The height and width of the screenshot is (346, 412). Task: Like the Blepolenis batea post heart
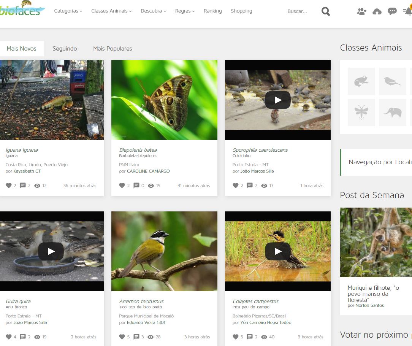(x=122, y=186)
